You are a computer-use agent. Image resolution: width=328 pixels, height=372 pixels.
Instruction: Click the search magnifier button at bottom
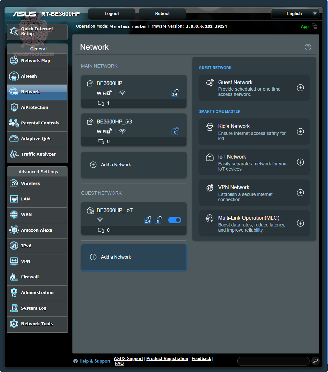[315, 361]
